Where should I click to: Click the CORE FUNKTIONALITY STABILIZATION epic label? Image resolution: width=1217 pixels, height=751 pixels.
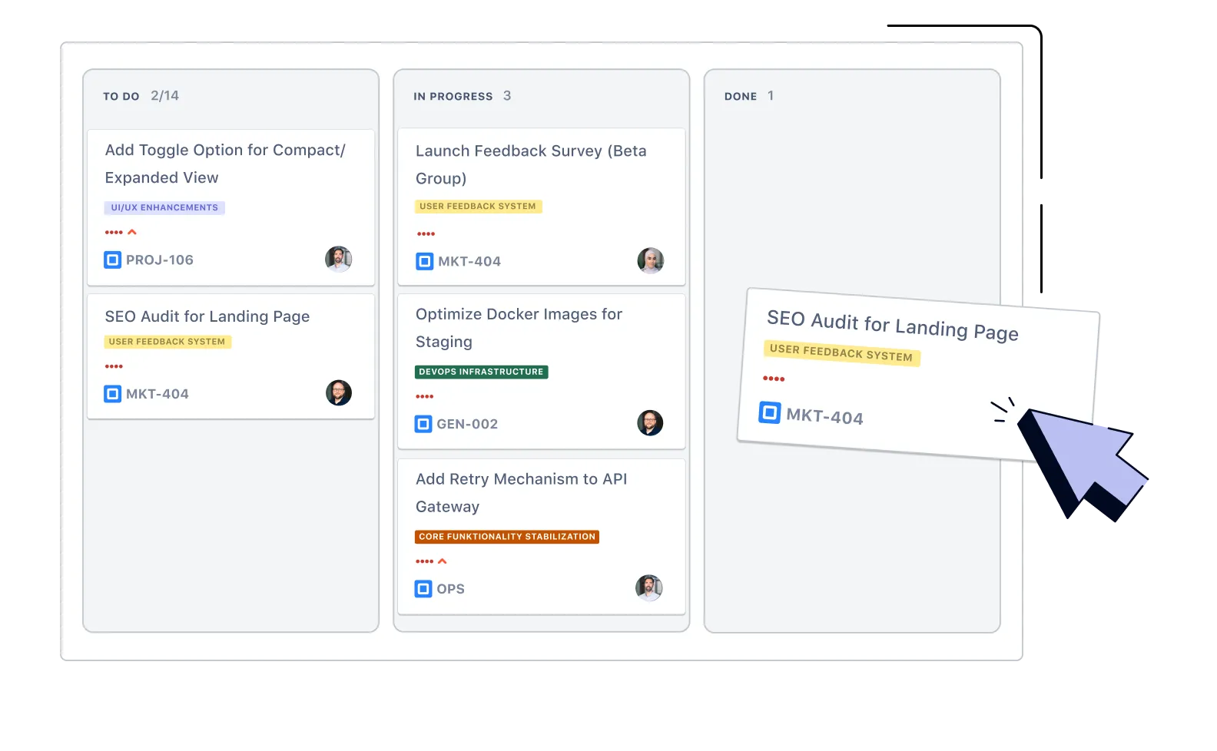507,537
